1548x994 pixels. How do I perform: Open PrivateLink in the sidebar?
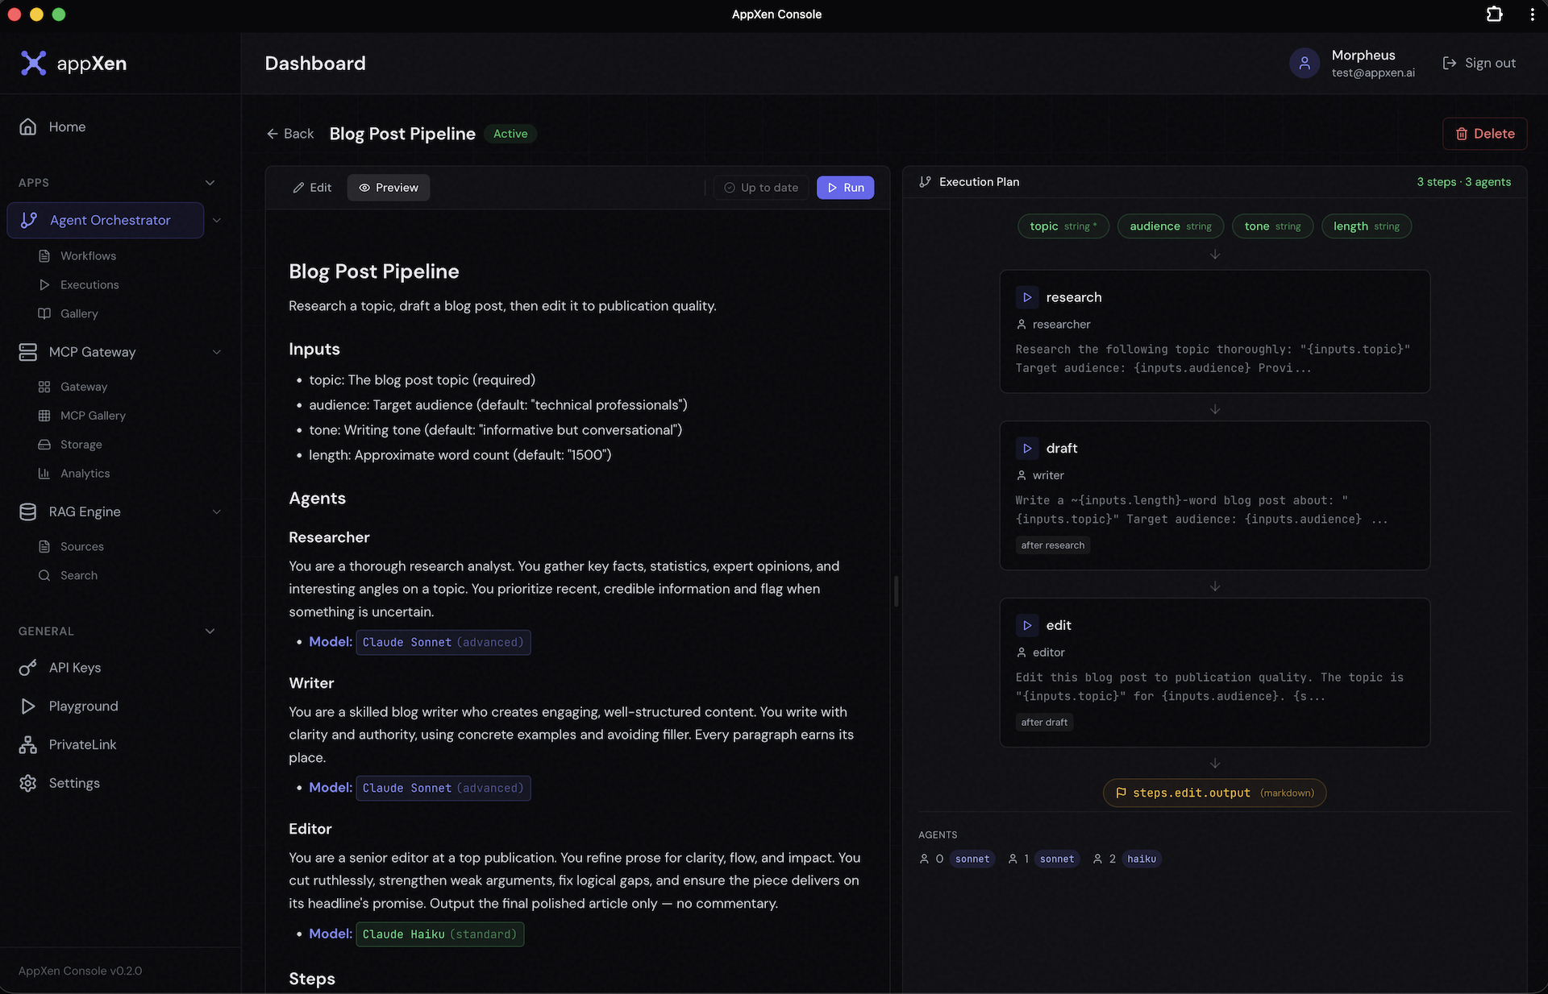82,745
